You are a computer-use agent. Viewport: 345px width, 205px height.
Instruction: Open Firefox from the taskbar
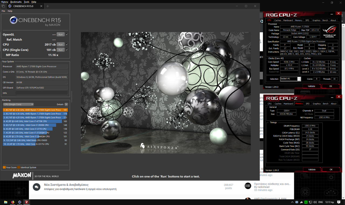[x=13, y=202]
